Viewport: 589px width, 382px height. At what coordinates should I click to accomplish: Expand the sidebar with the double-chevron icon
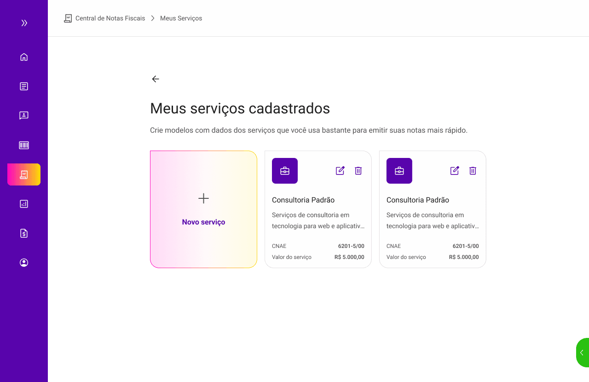coord(24,23)
